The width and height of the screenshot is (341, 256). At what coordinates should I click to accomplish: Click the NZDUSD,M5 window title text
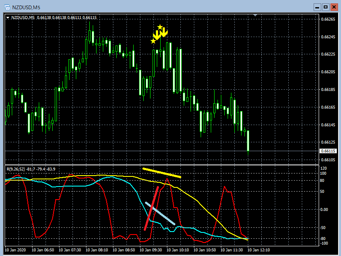coord(26,8)
